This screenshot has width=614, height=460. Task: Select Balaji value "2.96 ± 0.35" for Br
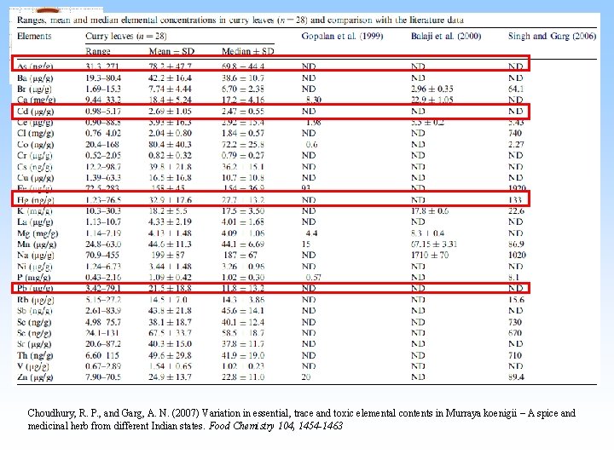[x=432, y=89]
